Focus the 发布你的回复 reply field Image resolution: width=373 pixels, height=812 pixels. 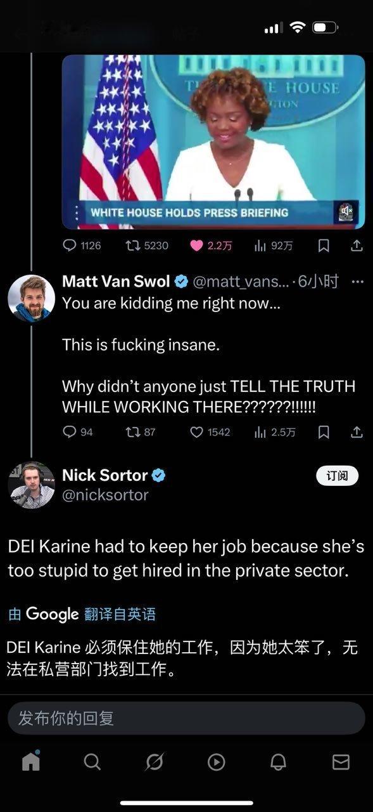(x=186, y=718)
